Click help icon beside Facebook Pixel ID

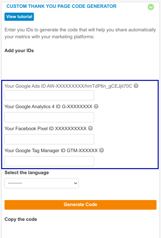[90, 128]
